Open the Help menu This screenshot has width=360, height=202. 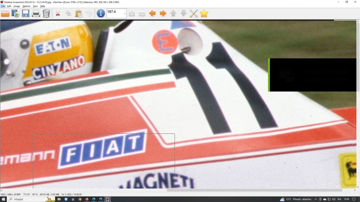coord(42,6)
